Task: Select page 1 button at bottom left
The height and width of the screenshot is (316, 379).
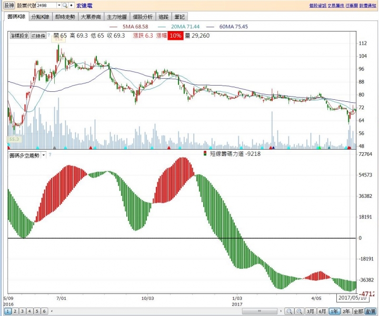Action: (8, 311)
